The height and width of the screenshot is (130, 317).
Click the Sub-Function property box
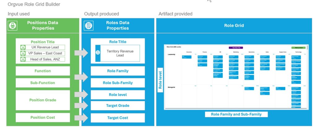point(43,83)
